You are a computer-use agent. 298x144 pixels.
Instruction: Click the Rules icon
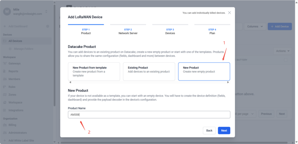coord(5,87)
